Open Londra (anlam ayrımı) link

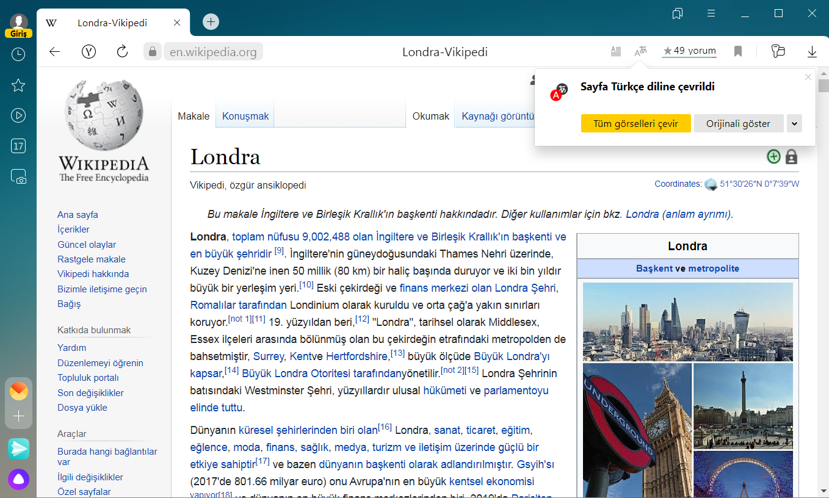pyautogui.click(x=678, y=214)
